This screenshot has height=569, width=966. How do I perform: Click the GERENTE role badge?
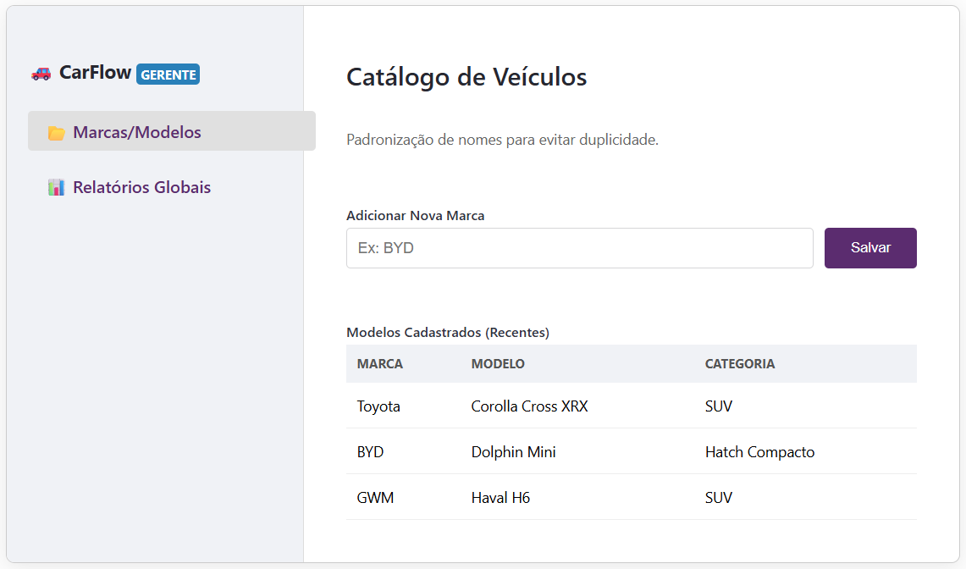pos(168,75)
